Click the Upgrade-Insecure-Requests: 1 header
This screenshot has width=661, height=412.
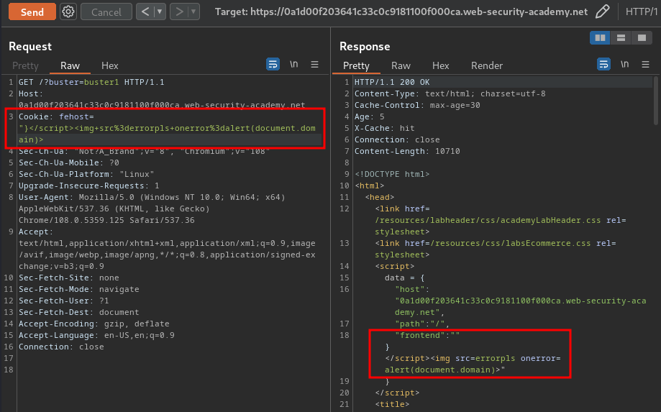(x=89, y=186)
